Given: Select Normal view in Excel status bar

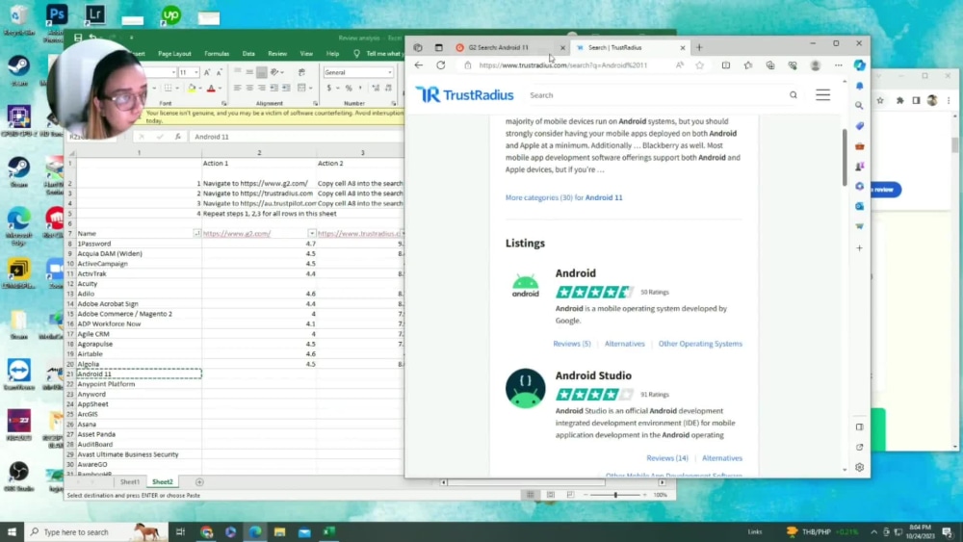Looking at the screenshot, I should point(530,495).
